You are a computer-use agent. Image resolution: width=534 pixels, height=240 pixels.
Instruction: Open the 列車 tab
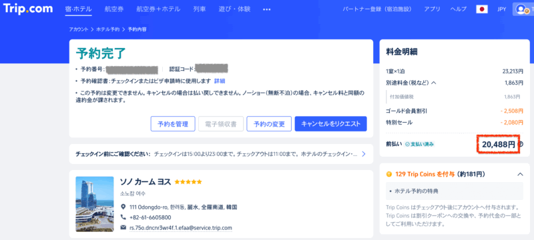point(199,9)
